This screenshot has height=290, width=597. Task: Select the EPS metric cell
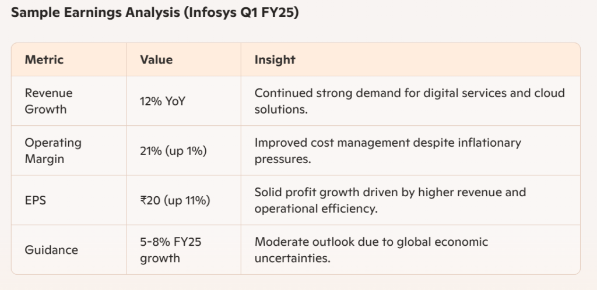tap(35, 200)
